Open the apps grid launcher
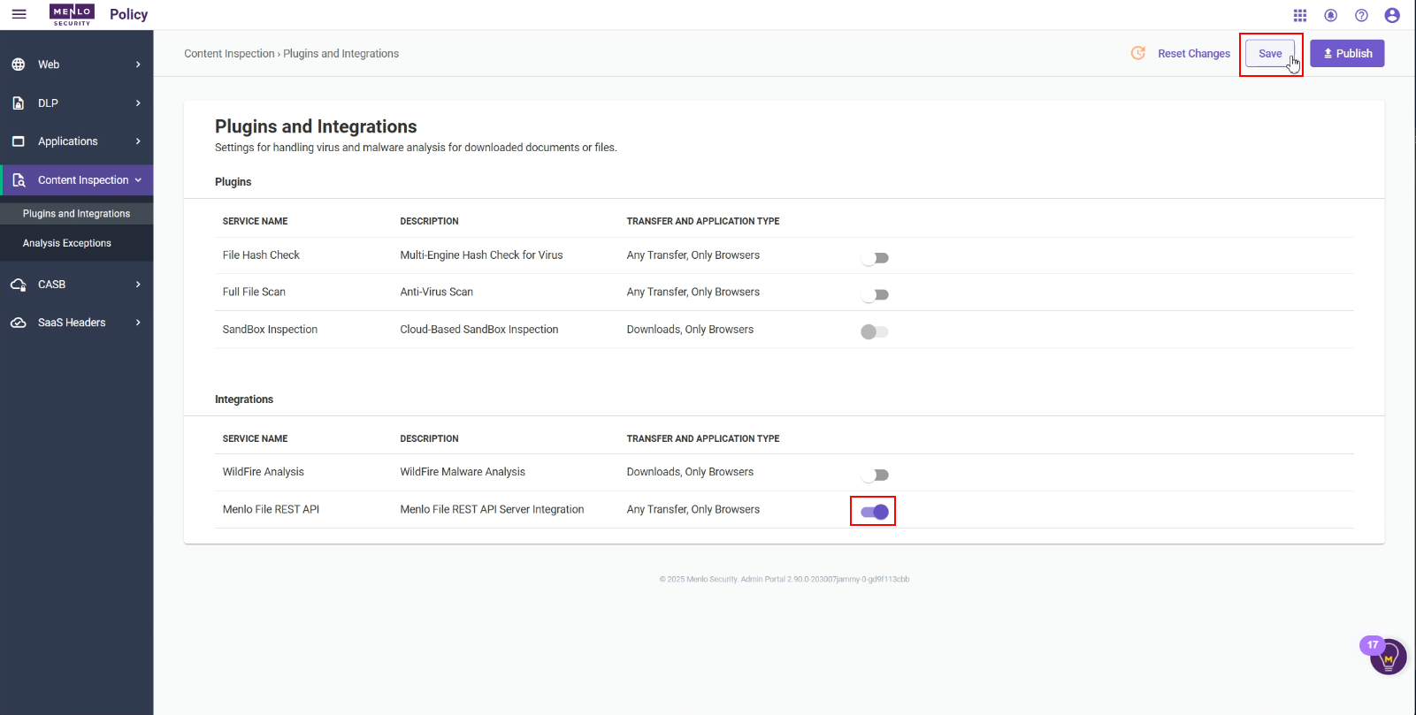The height and width of the screenshot is (715, 1416). pyautogui.click(x=1300, y=15)
